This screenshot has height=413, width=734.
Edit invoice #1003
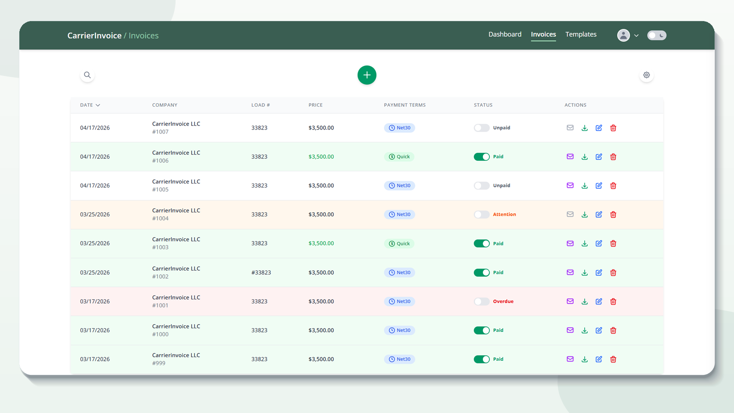tap(599, 244)
